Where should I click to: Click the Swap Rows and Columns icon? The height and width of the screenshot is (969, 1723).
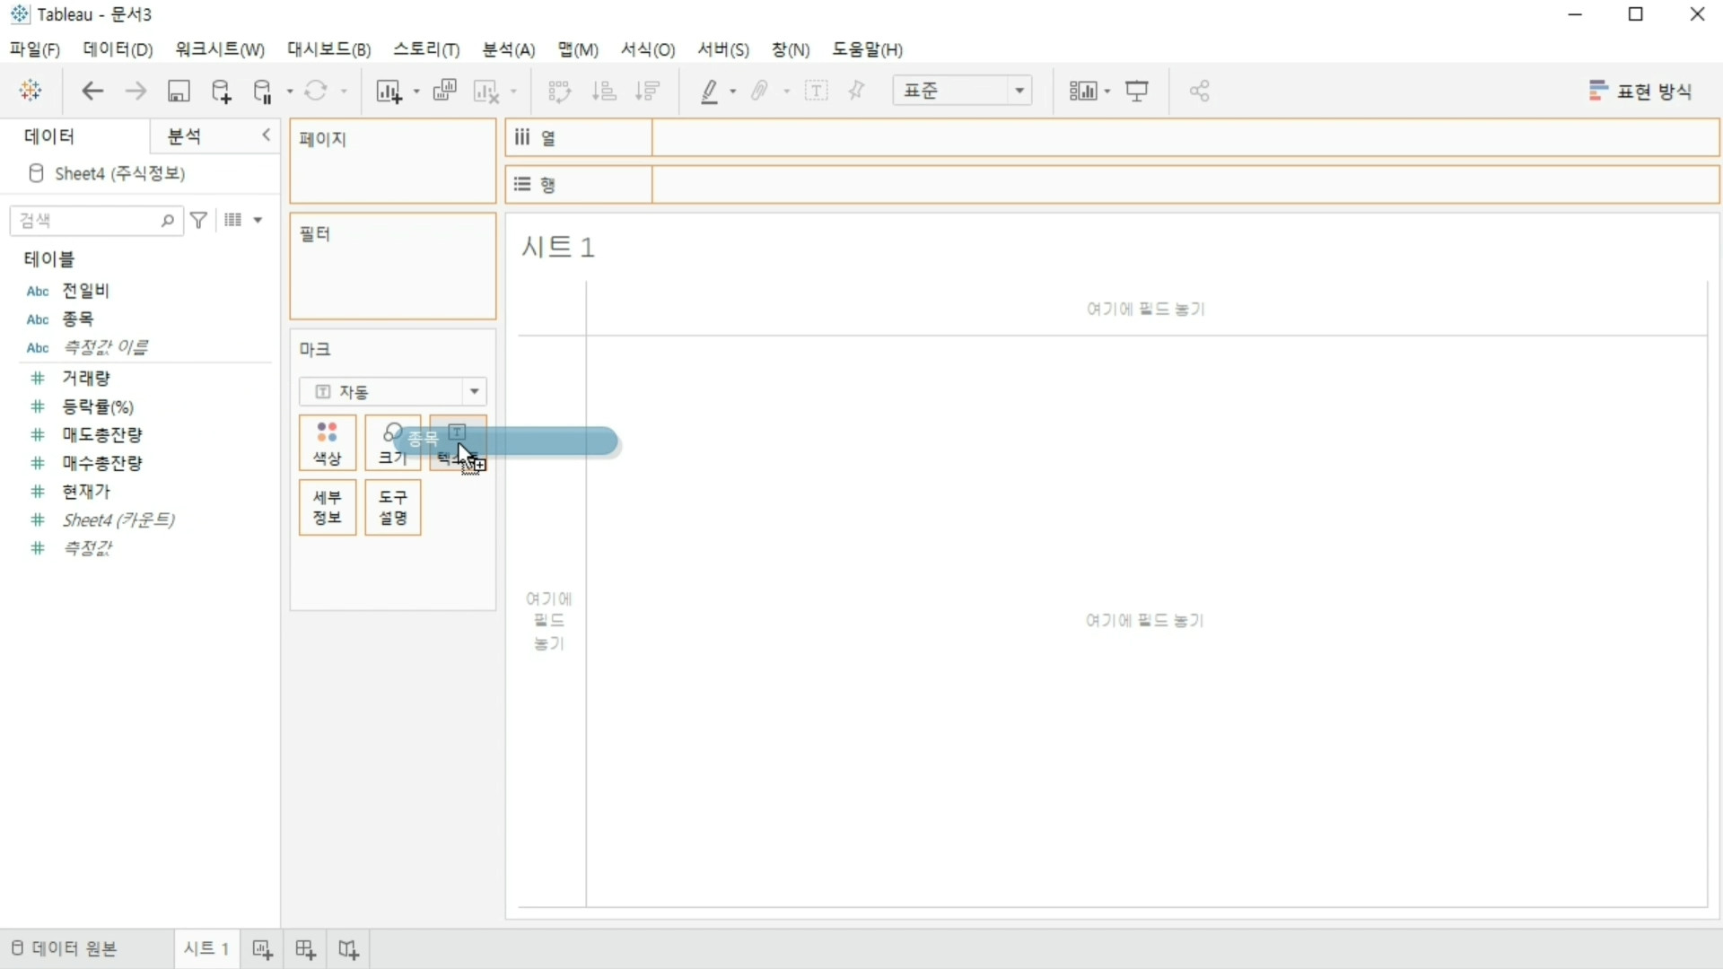(559, 91)
